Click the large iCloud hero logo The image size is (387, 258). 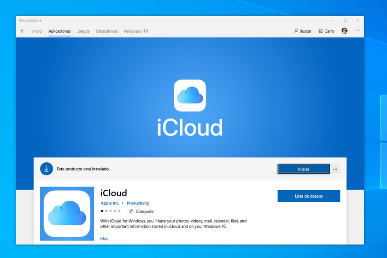(190, 95)
